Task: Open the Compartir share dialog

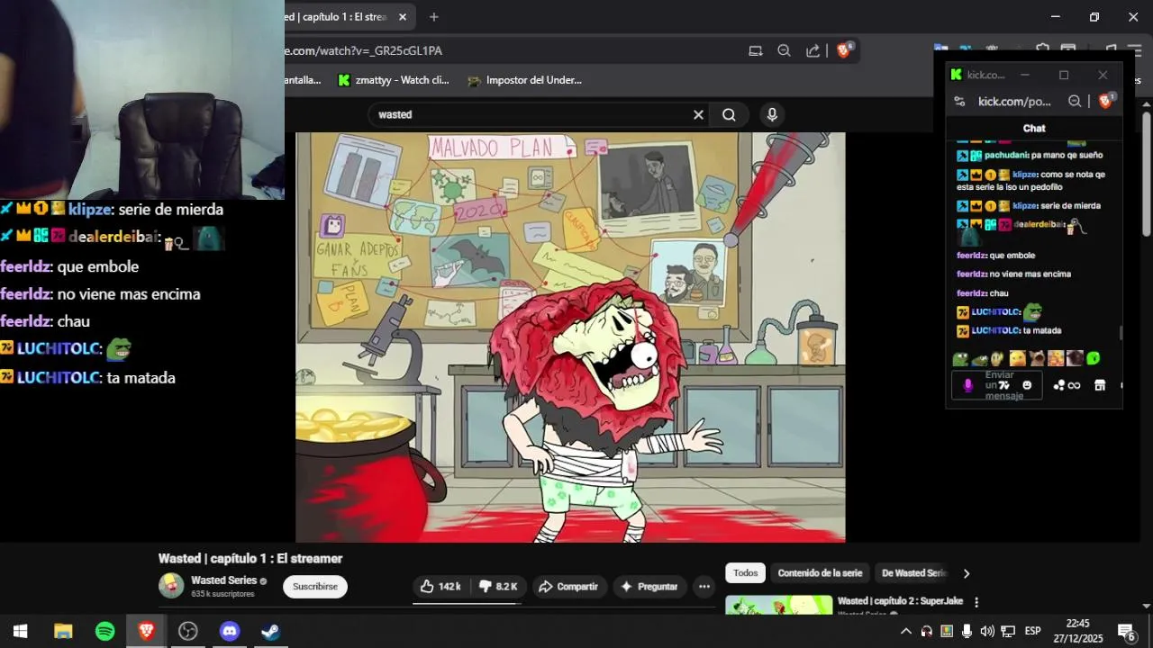Action: coord(568,587)
